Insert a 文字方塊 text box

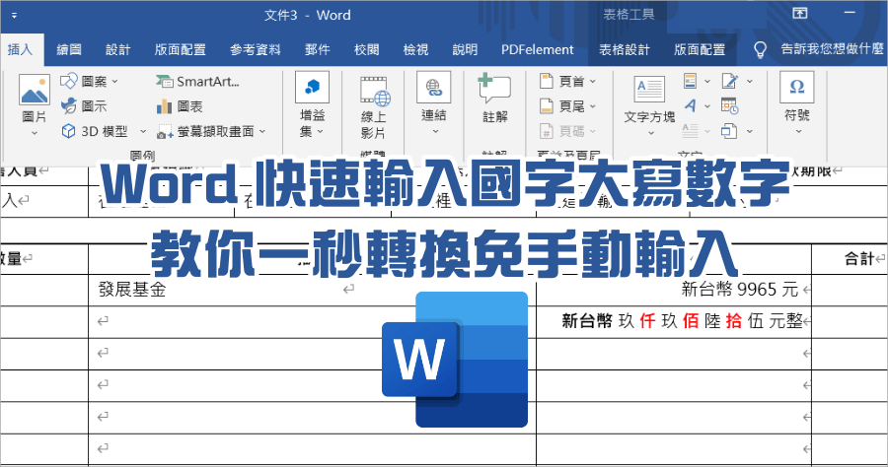coord(649,105)
